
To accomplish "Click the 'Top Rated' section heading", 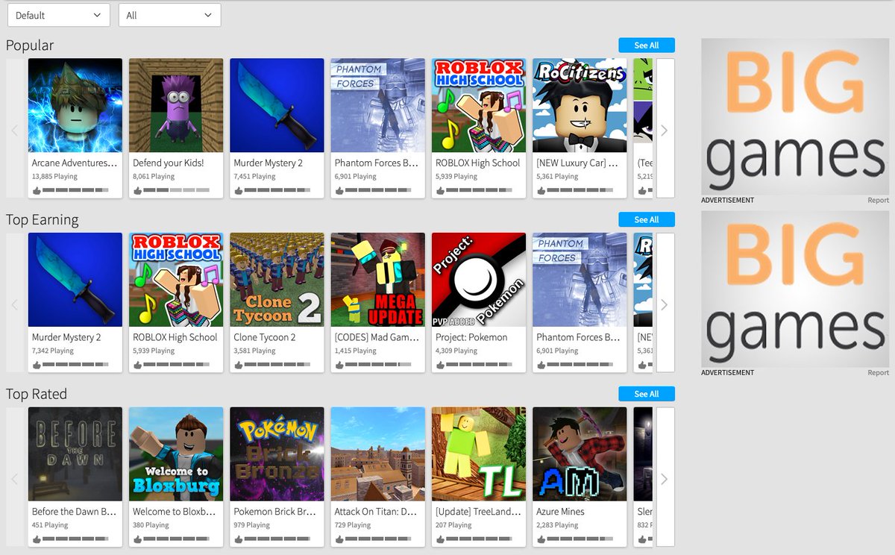I will coord(37,394).
